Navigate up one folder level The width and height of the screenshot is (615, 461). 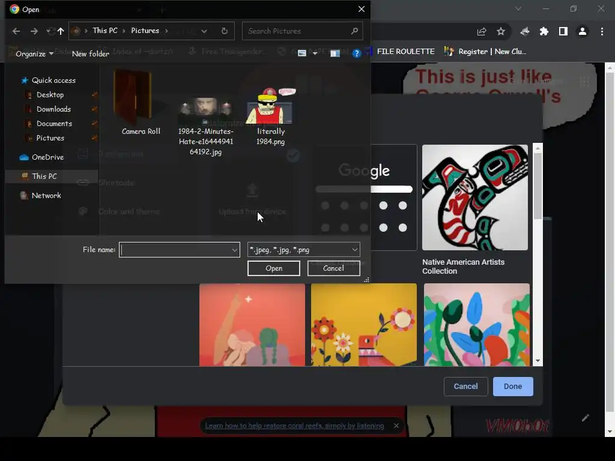[x=61, y=31]
